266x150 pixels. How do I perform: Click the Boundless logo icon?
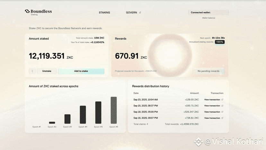click(x=27, y=11)
